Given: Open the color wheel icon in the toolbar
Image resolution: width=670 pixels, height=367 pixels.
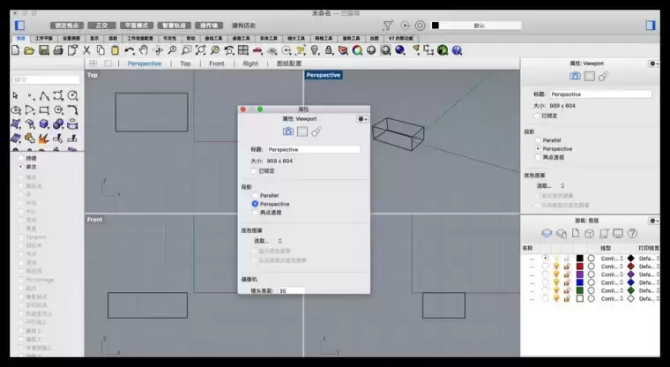Looking at the screenshot, I should tap(357, 50).
